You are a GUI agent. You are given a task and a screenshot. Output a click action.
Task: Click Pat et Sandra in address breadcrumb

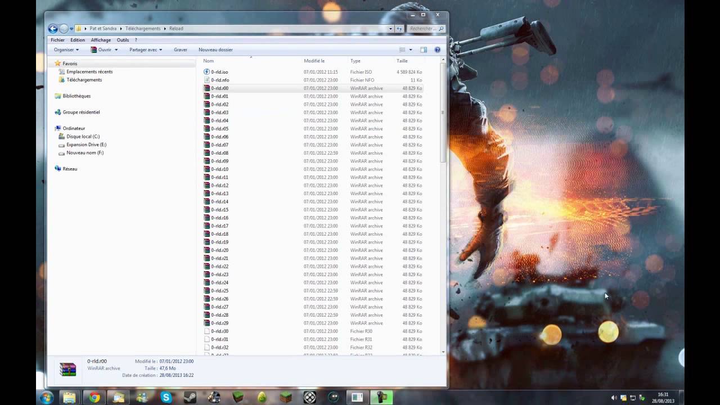[103, 29]
